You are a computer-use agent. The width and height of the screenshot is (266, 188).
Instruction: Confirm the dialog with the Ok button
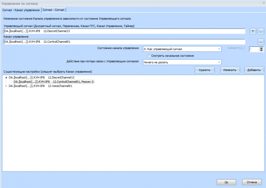point(226,182)
